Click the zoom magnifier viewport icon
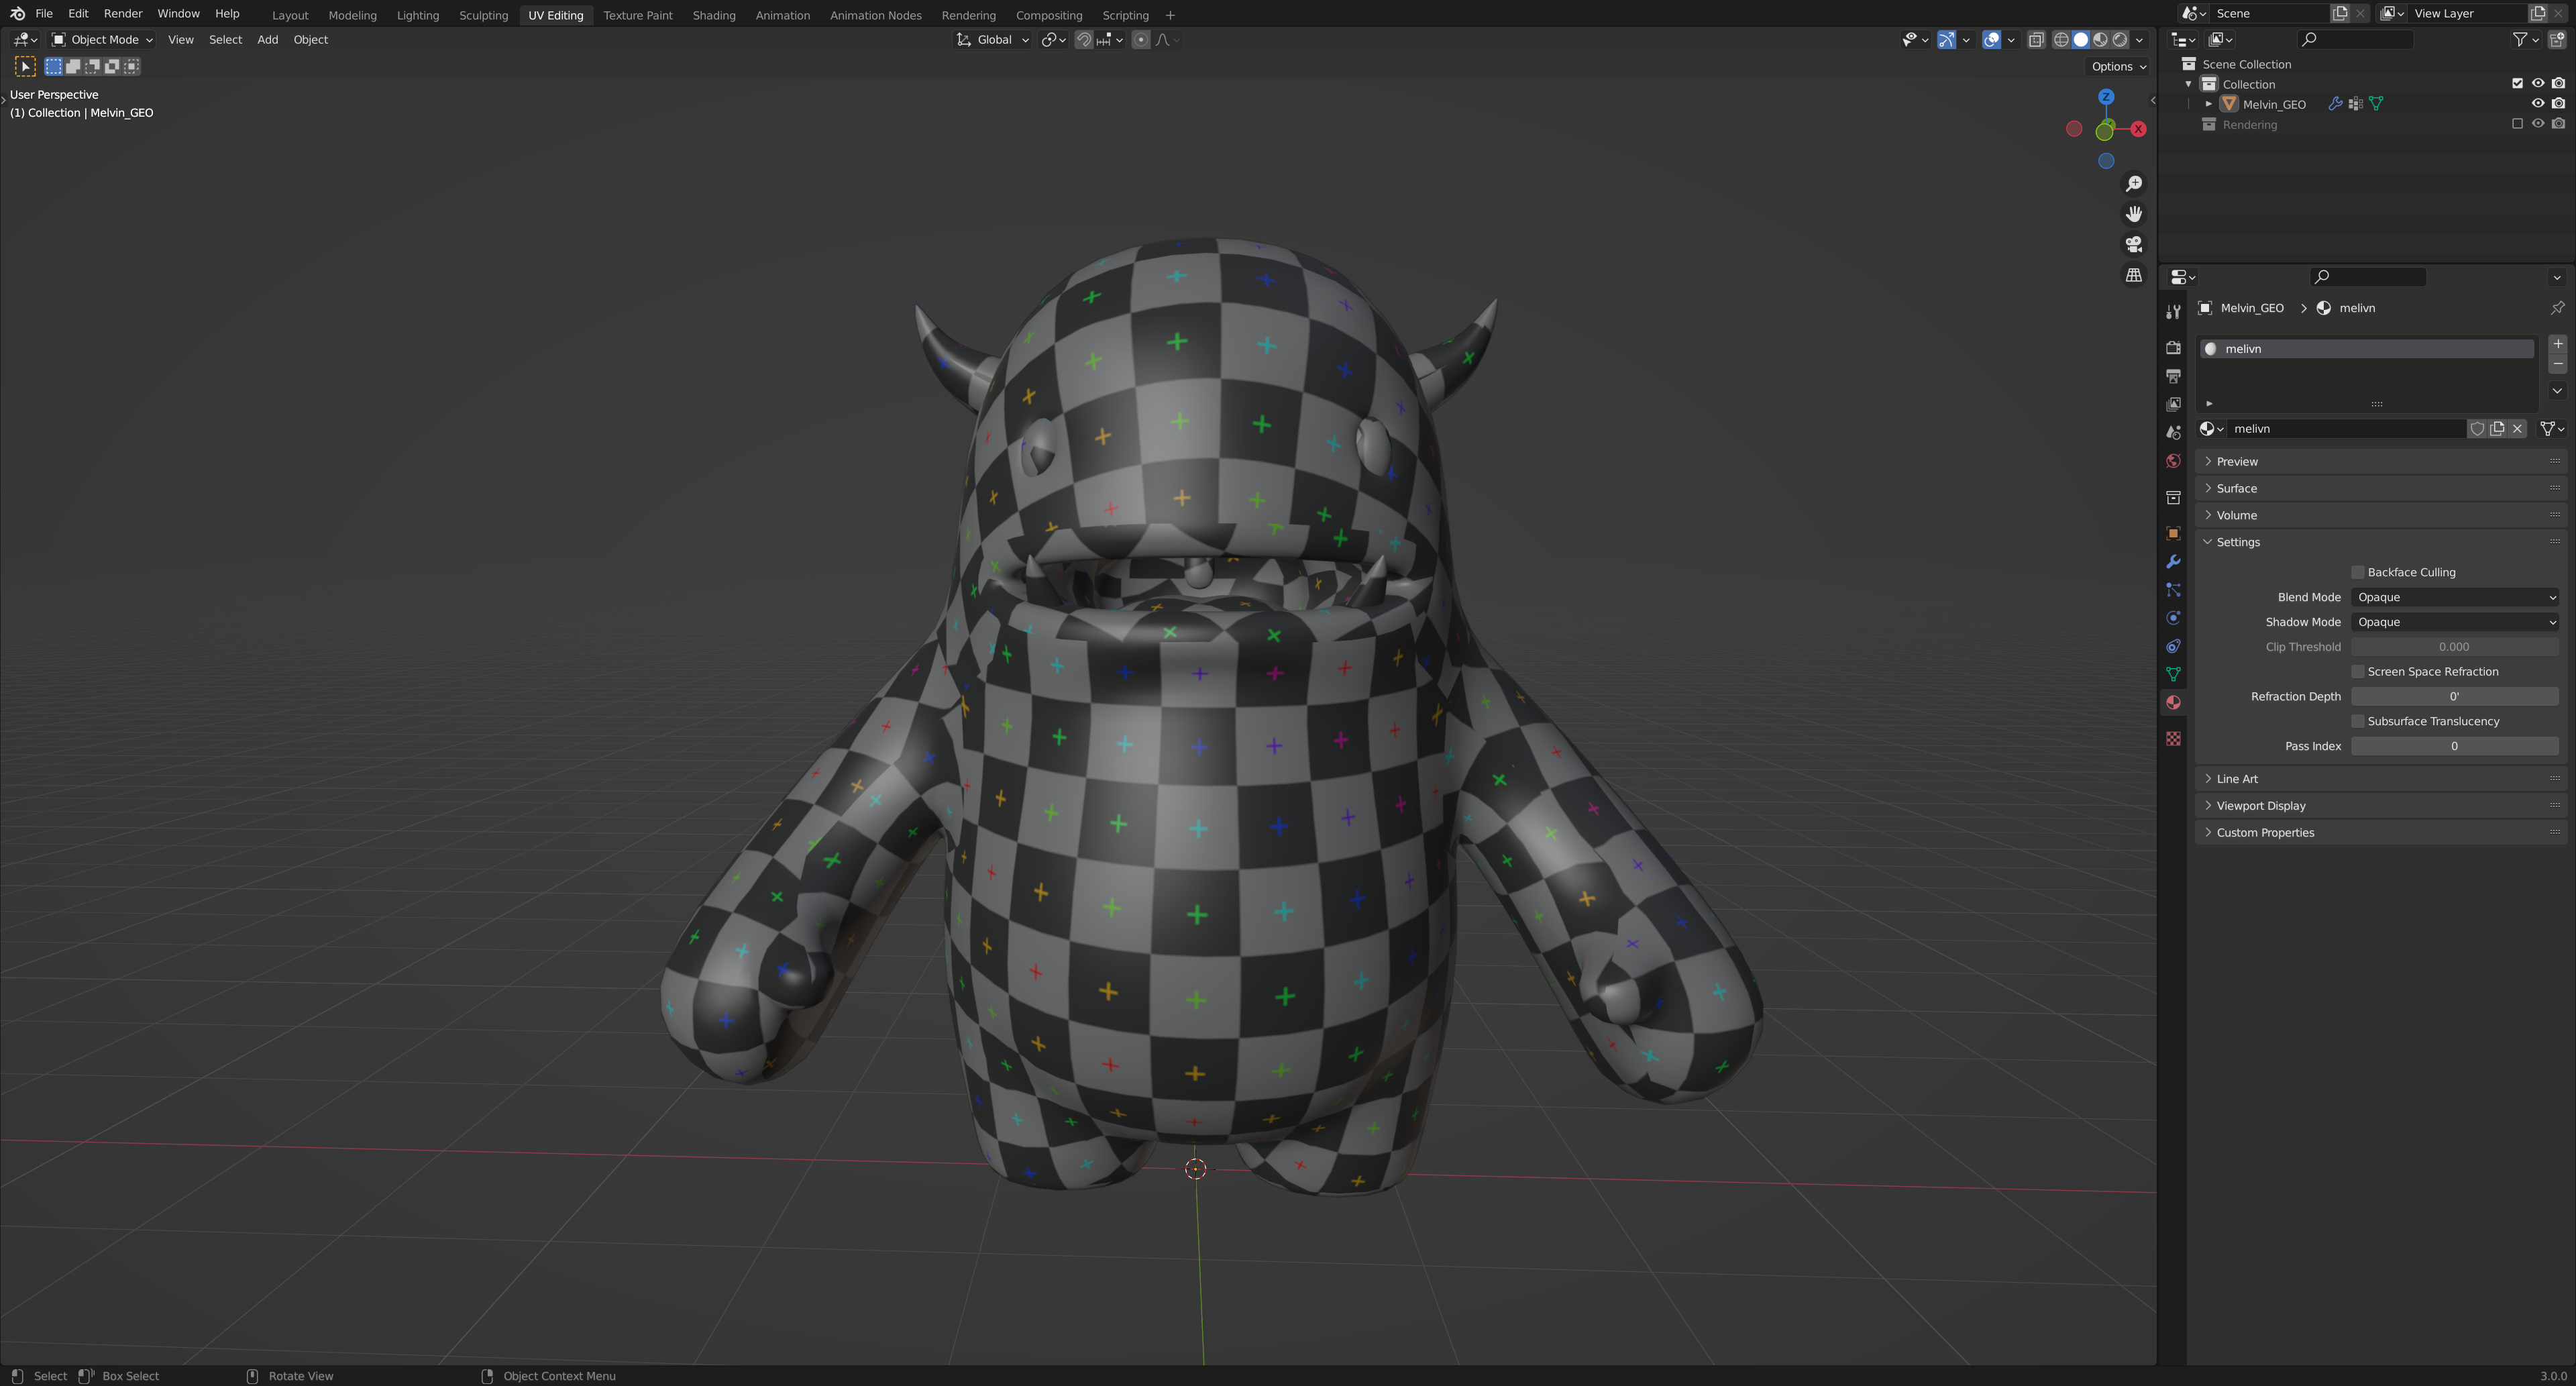The width and height of the screenshot is (2576, 1386). 2133,184
